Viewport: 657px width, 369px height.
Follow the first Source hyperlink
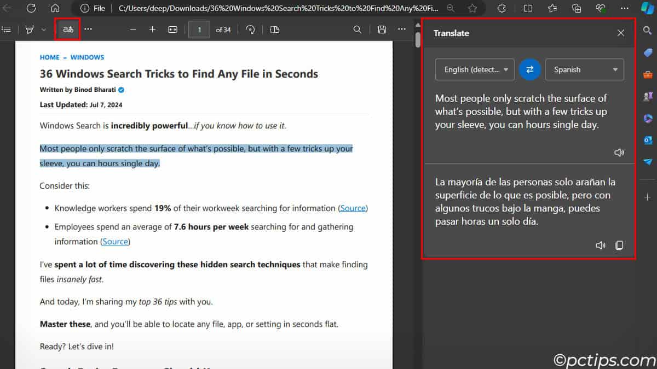353,208
